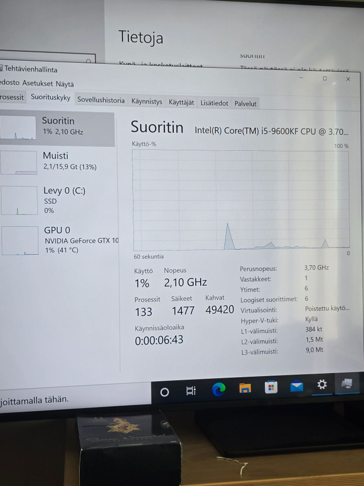Close the Task Manager window
Viewport: 364px width, 486px height.
click(x=348, y=80)
